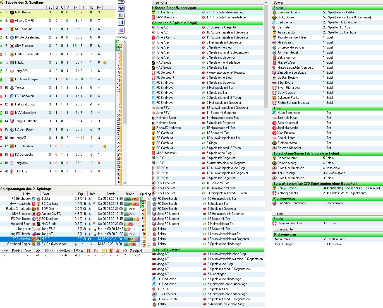Image resolution: width=383 pixels, height=308 pixels.
Task: Click the table icon beside "Tabelle des 3. Spieltags"
Action: [3, 2]
